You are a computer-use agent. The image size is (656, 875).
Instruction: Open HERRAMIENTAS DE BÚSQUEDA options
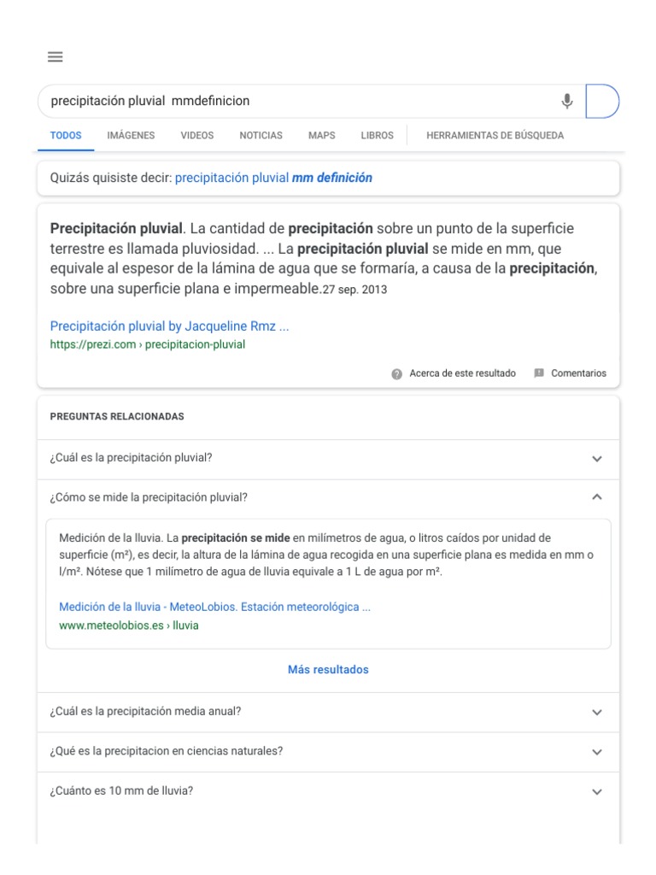pyautogui.click(x=495, y=136)
